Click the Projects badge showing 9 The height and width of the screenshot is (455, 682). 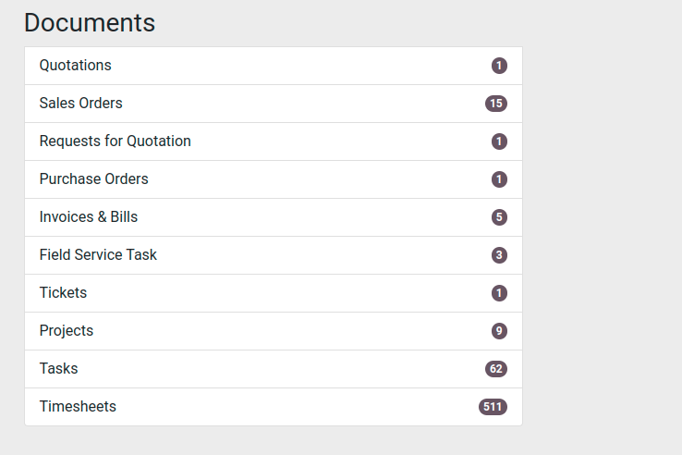click(499, 331)
